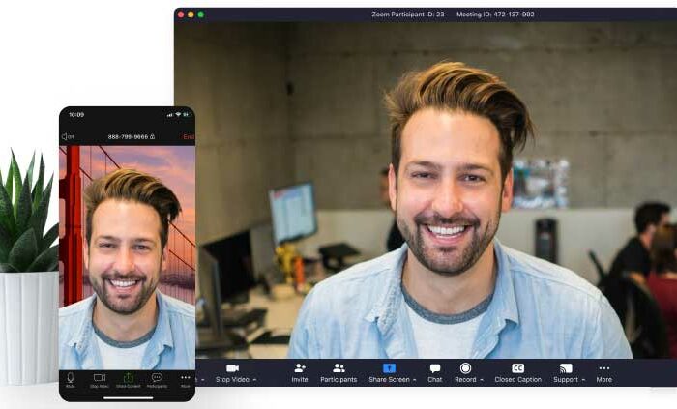Image resolution: width=677 pixels, height=409 pixels.
Task: Click the red close window button
Action: coord(181,15)
